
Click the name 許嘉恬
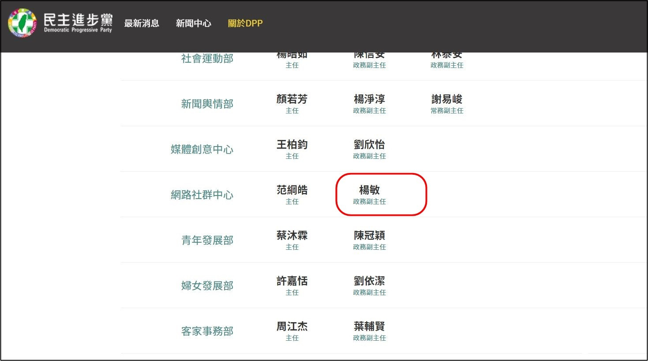292,281
